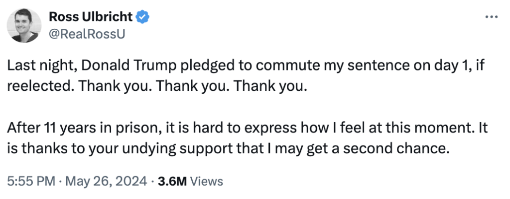Click the Ross Ulbricht display name
Image resolution: width=510 pixels, height=199 pixels.
click(x=91, y=17)
